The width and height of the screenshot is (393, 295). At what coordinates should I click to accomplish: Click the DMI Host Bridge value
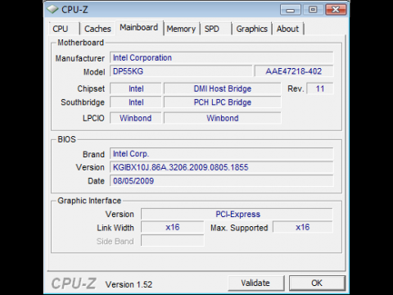(223, 88)
